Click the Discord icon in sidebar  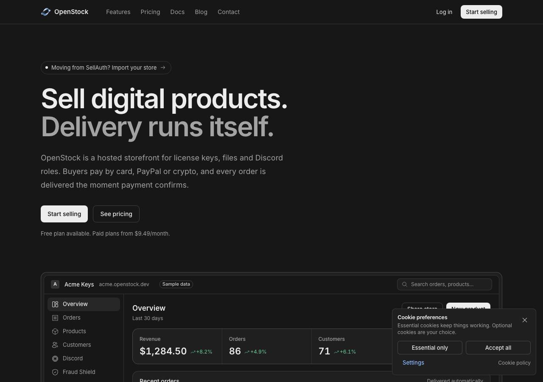55,359
